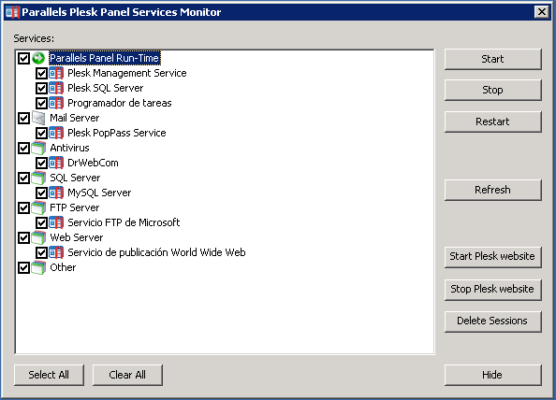Screen dimensions: 556x400
Task: Select the Antivirus label
Action: (x=69, y=148)
